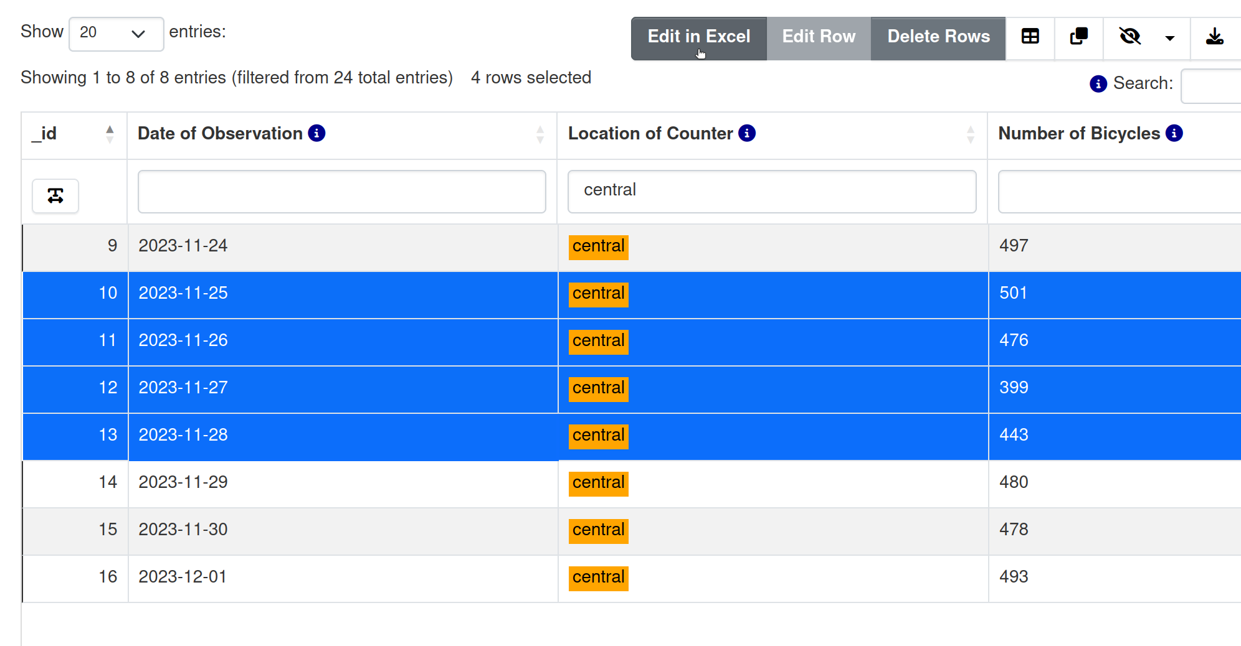Viewport: 1241px width, 646px height.
Task: Click the column width adjust icon in filter row
Action: coord(55,195)
